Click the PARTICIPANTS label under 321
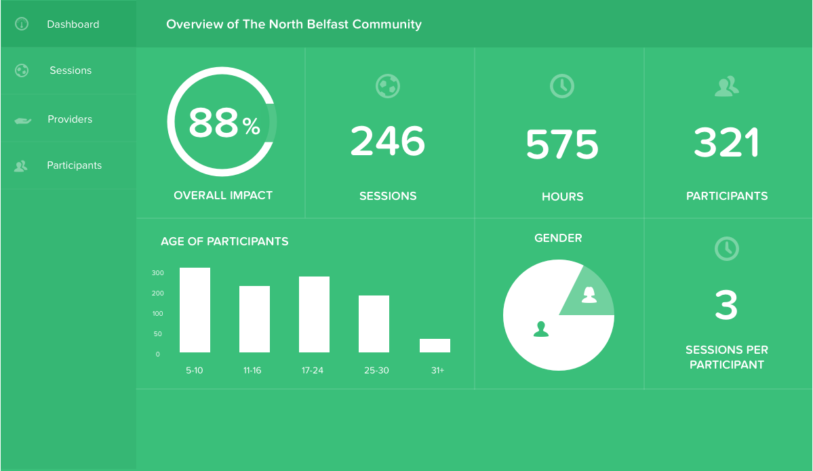 [x=727, y=196]
